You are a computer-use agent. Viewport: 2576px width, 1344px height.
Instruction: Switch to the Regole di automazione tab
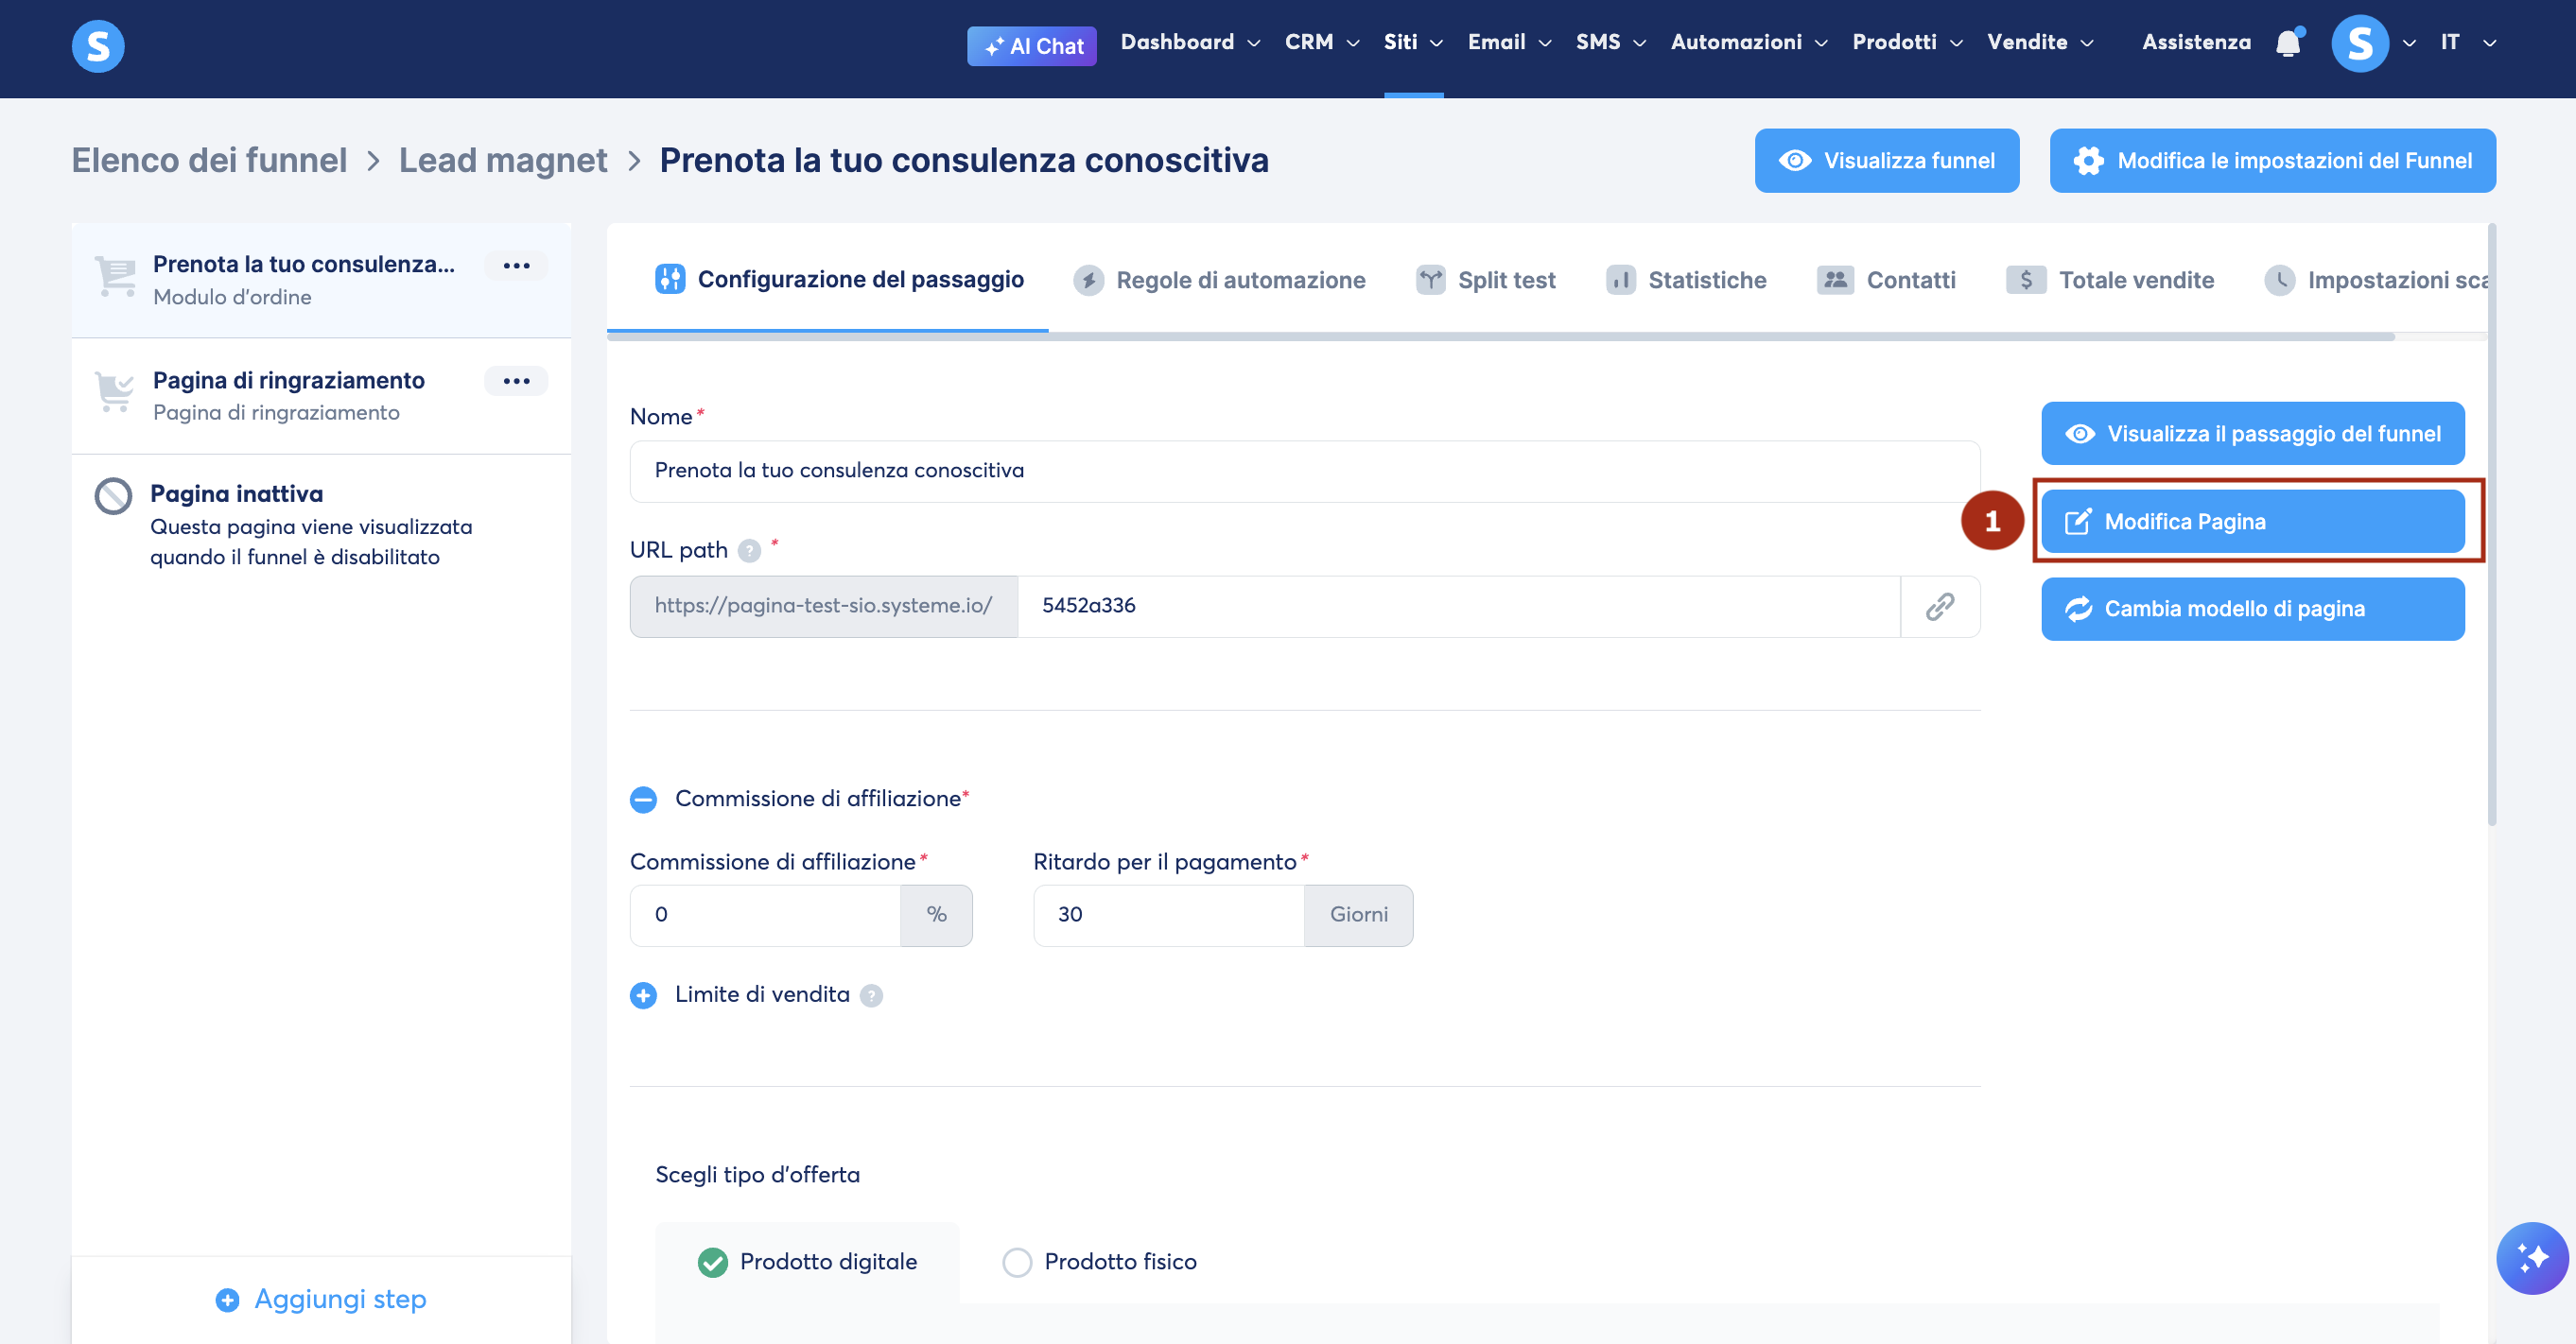1219,281
